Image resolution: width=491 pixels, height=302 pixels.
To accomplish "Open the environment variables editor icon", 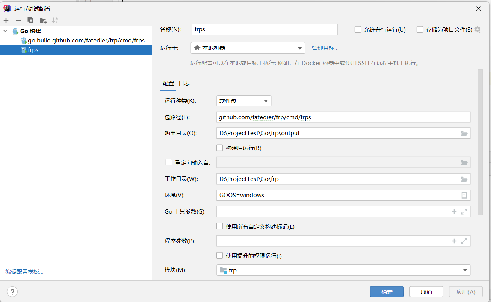I will click(464, 195).
